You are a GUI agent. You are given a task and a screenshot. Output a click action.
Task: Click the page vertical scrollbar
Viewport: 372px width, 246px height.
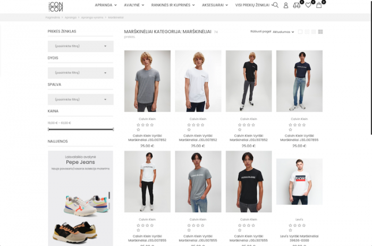click(x=371, y=67)
